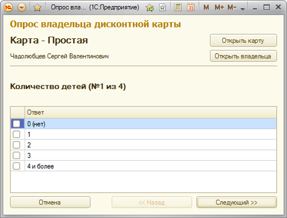Maximize the window

coord(266,7)
